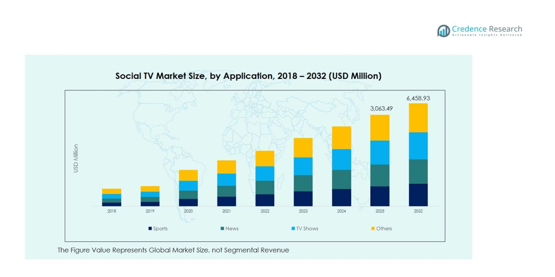Click the teal News legend swatch

[x=223, y=229]
